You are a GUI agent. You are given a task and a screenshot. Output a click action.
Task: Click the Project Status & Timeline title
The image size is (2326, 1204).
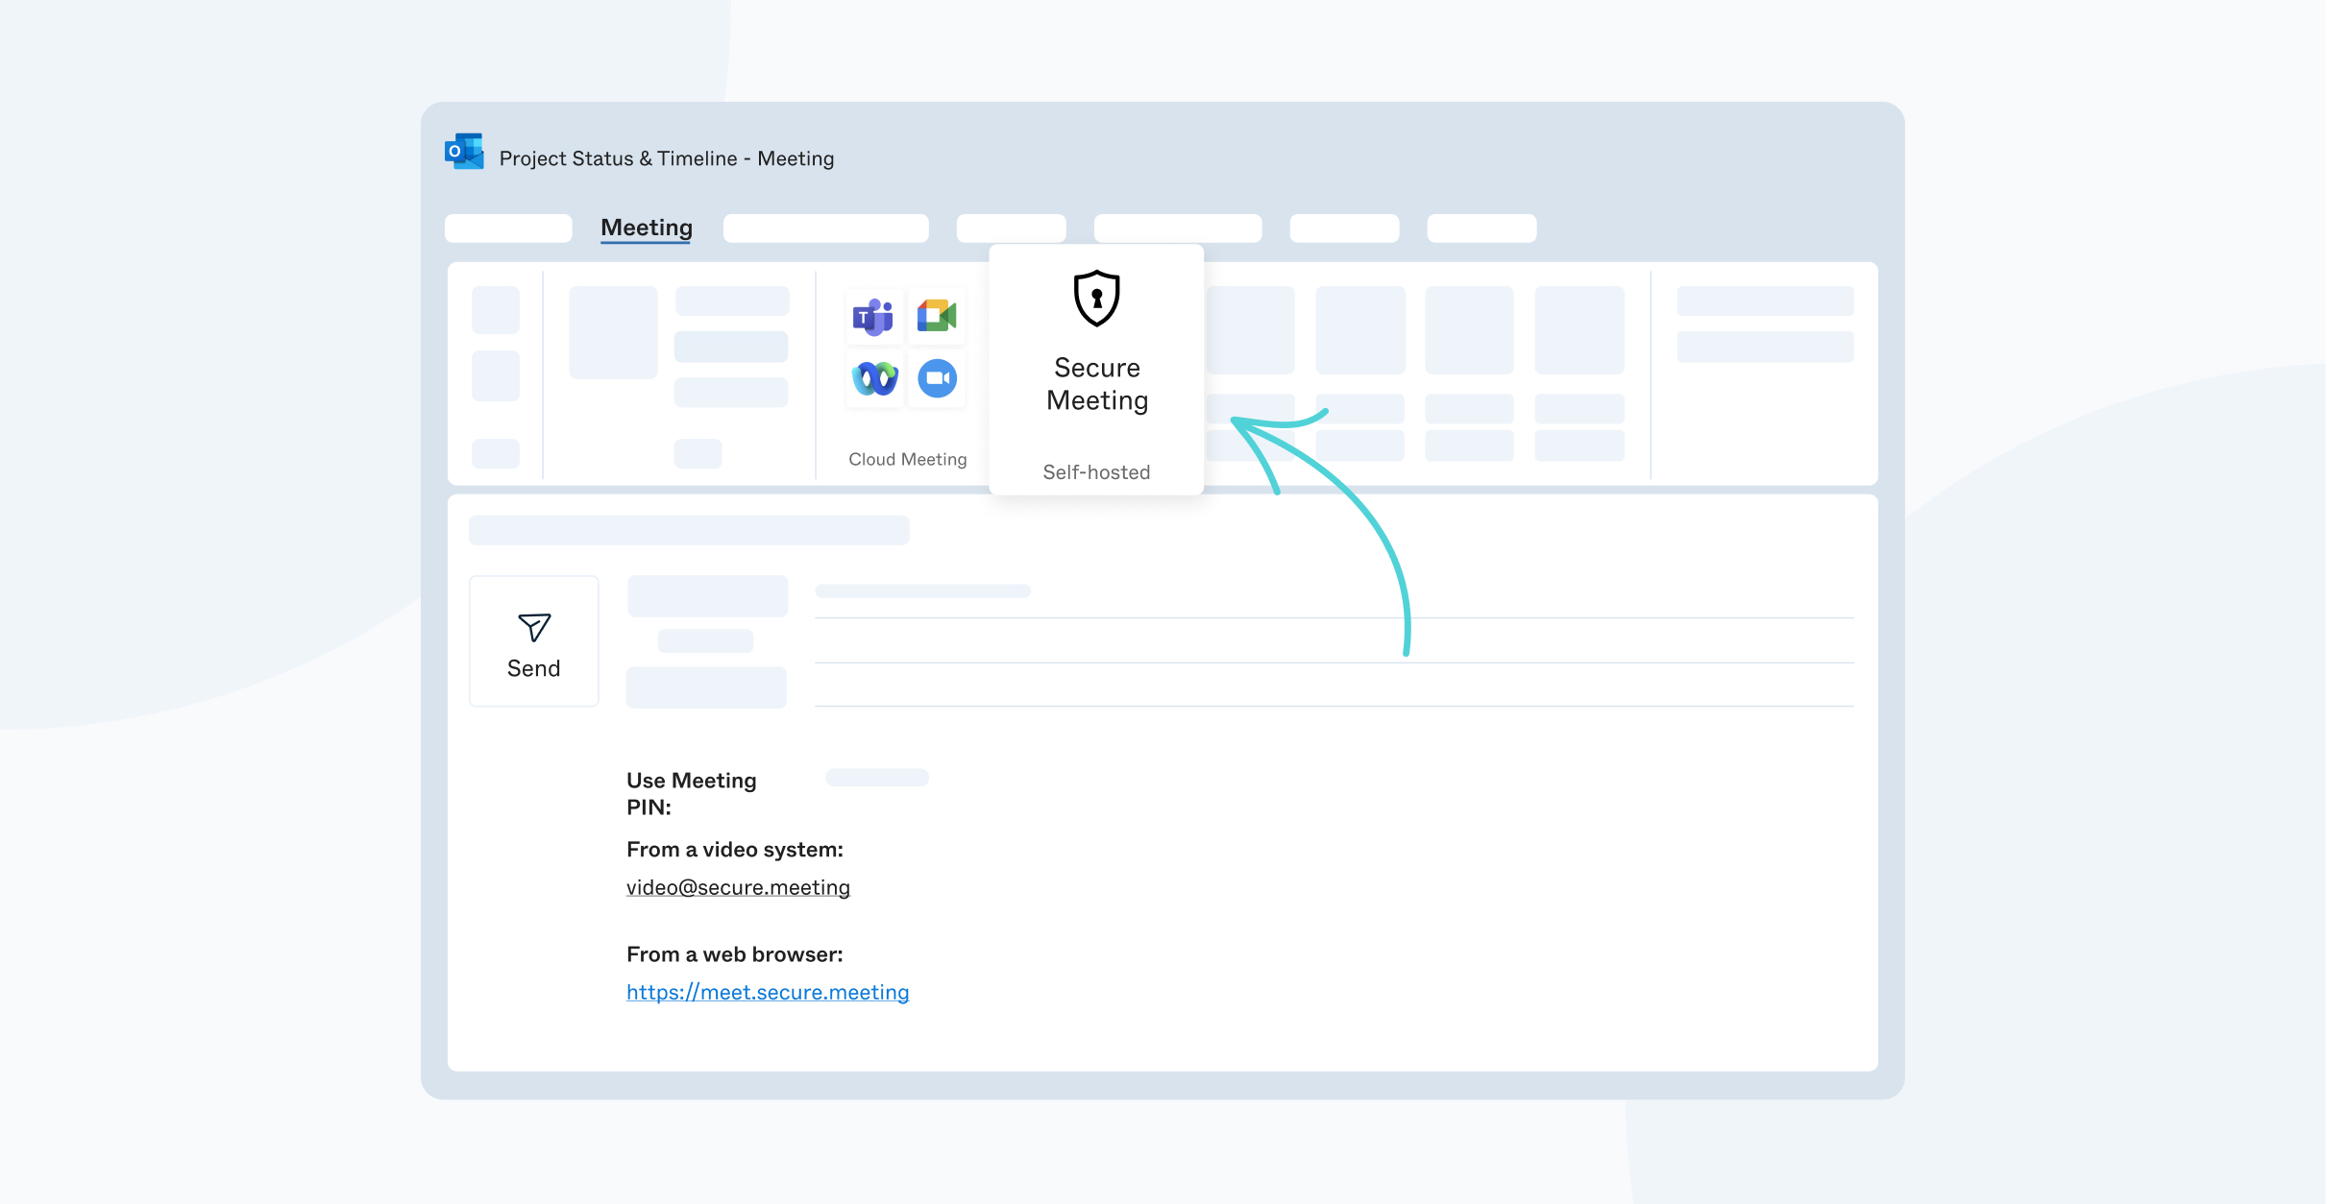666,157
